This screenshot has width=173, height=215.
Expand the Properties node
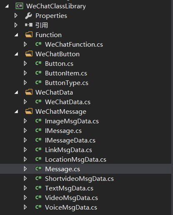click(x=16, y=15)
